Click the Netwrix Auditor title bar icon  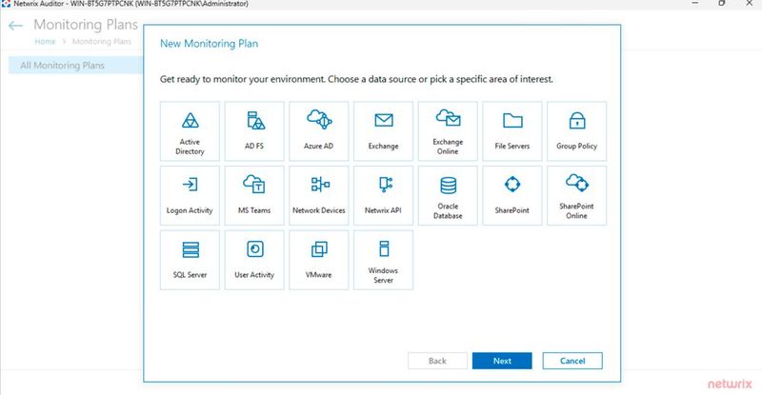coord(6,4)
